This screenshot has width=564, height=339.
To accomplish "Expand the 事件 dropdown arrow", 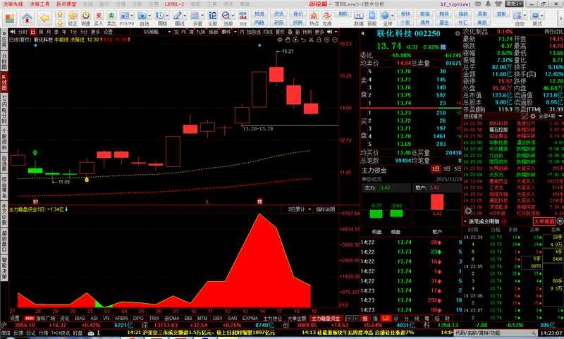I will [235, 32].
